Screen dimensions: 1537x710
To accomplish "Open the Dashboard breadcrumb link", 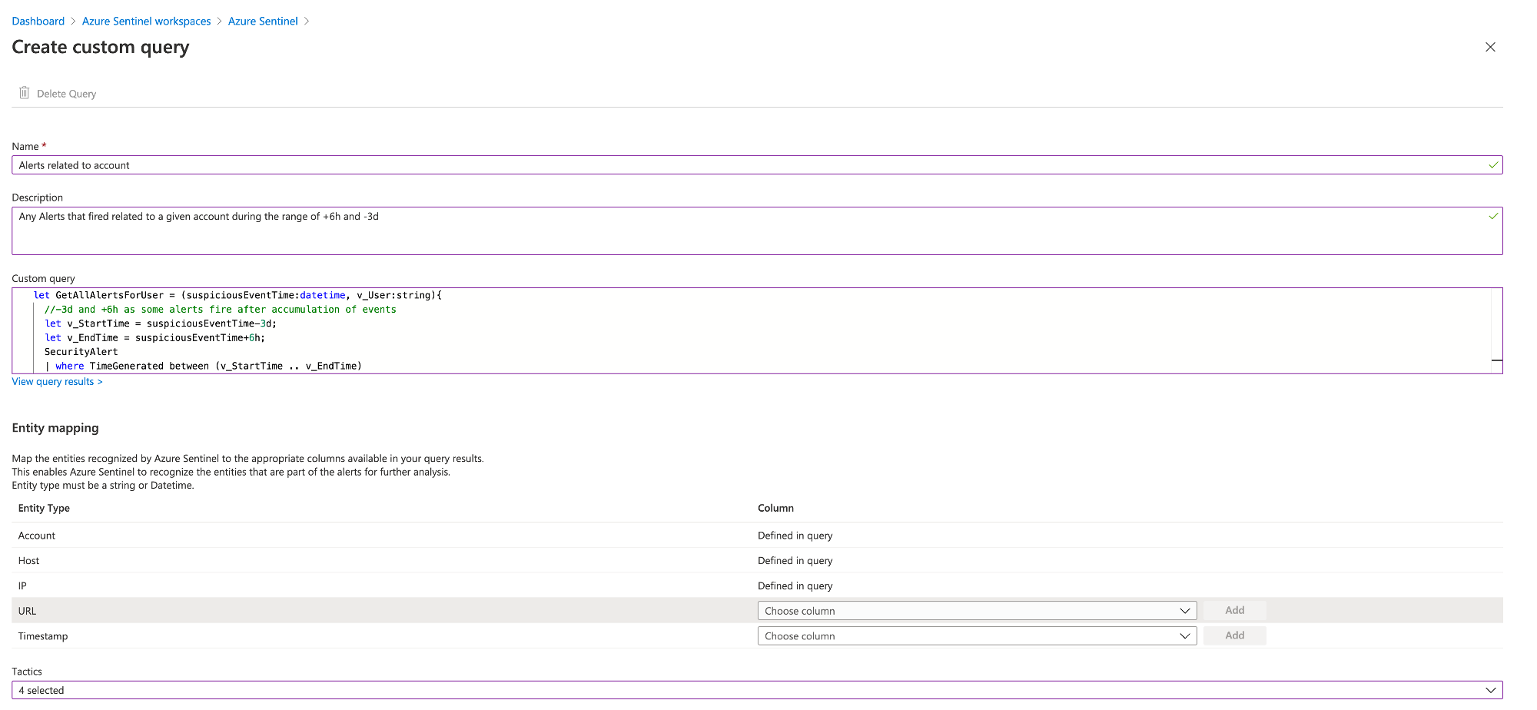I will pyautogui.click(x=38, y=21).
